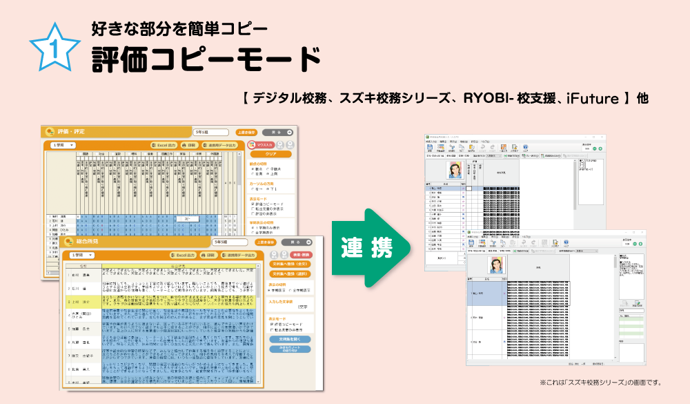
Task: Click 上書き保存 in the 総合所見 window
Action: [266, 242]
